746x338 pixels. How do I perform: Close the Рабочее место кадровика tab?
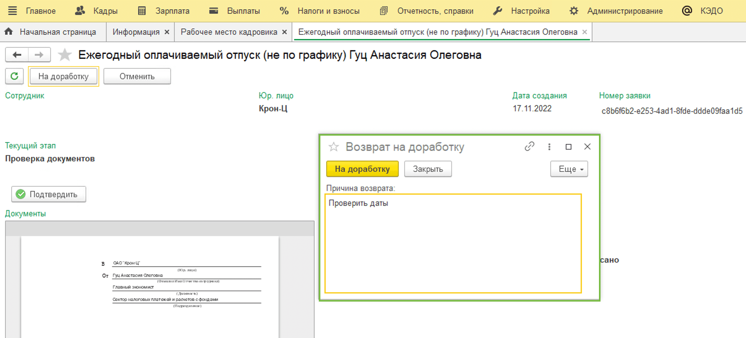click(x=284, y=32)
